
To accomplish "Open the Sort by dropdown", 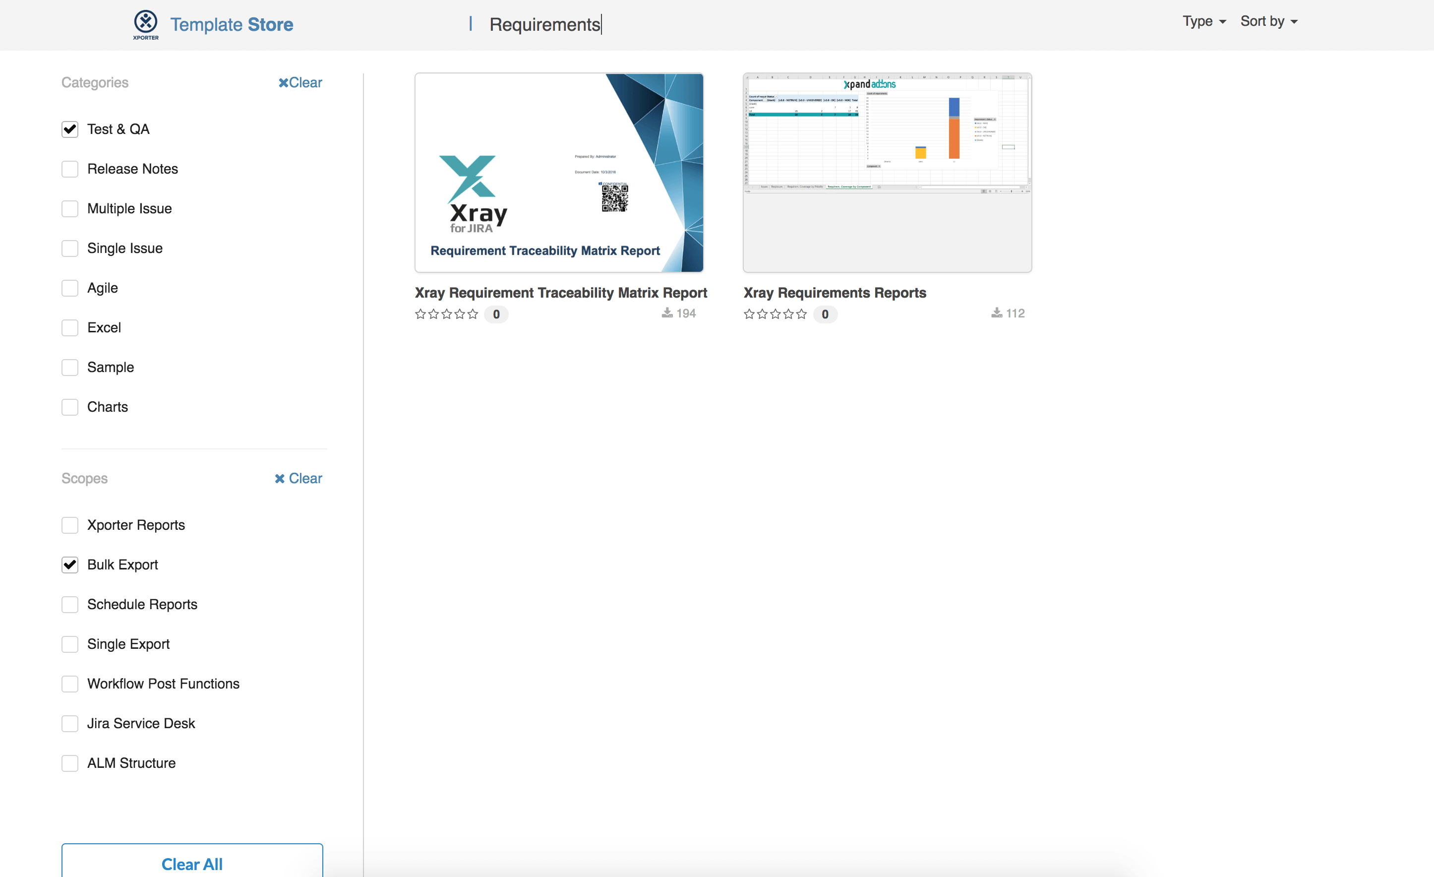I will pyautogui.click(x=1269, y=21).
